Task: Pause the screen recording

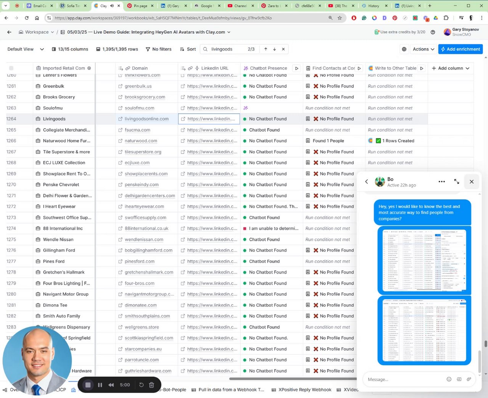Action: [x=100, y=385]
